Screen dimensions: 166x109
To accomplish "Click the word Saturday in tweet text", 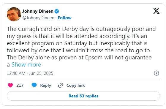I will [76, 43].
